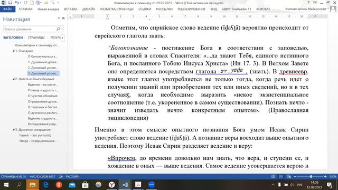This screenshot has height=190, width=338.
Task: Open the undo history dropdown arrow
Action: [x=20, y=3]
